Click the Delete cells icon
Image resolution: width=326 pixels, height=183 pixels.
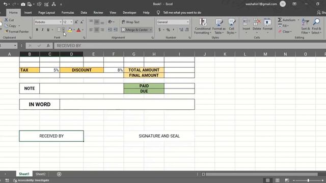(x=257, y=22)
